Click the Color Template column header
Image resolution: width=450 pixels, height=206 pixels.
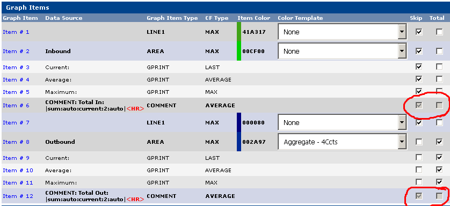(300, 18)
